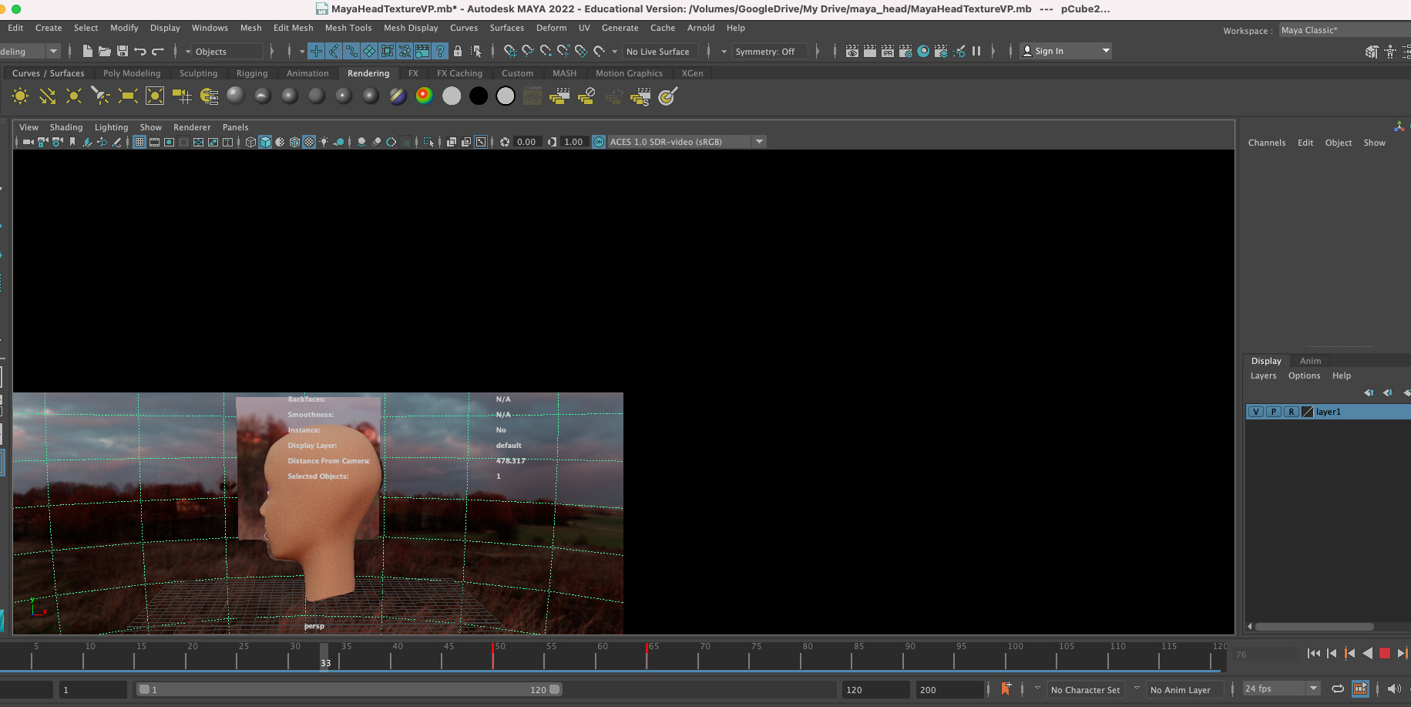Toggle V visibility on layer1
Screen dimensions: 1411x707
pos(1256,412)
